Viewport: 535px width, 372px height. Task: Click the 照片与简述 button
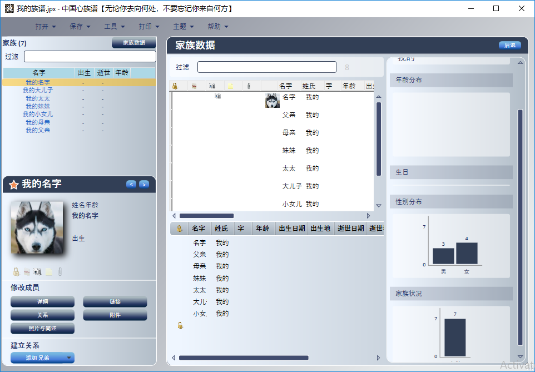click(42, 328)
